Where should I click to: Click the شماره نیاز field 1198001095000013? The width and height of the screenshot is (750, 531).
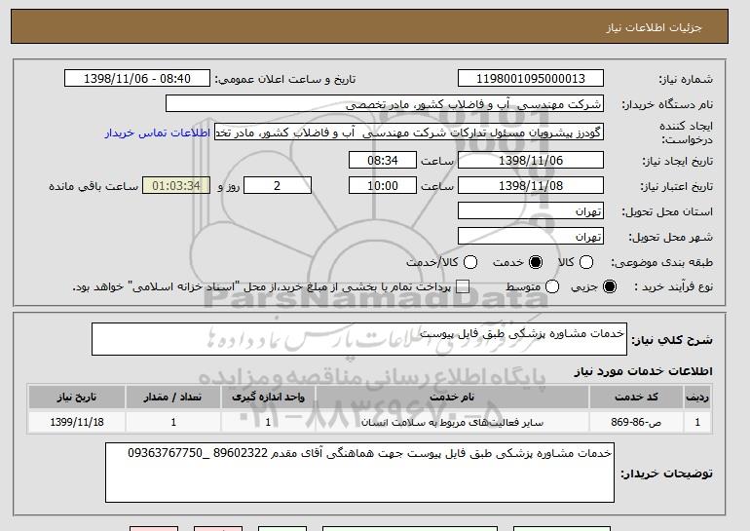click(x=531, y=79)
